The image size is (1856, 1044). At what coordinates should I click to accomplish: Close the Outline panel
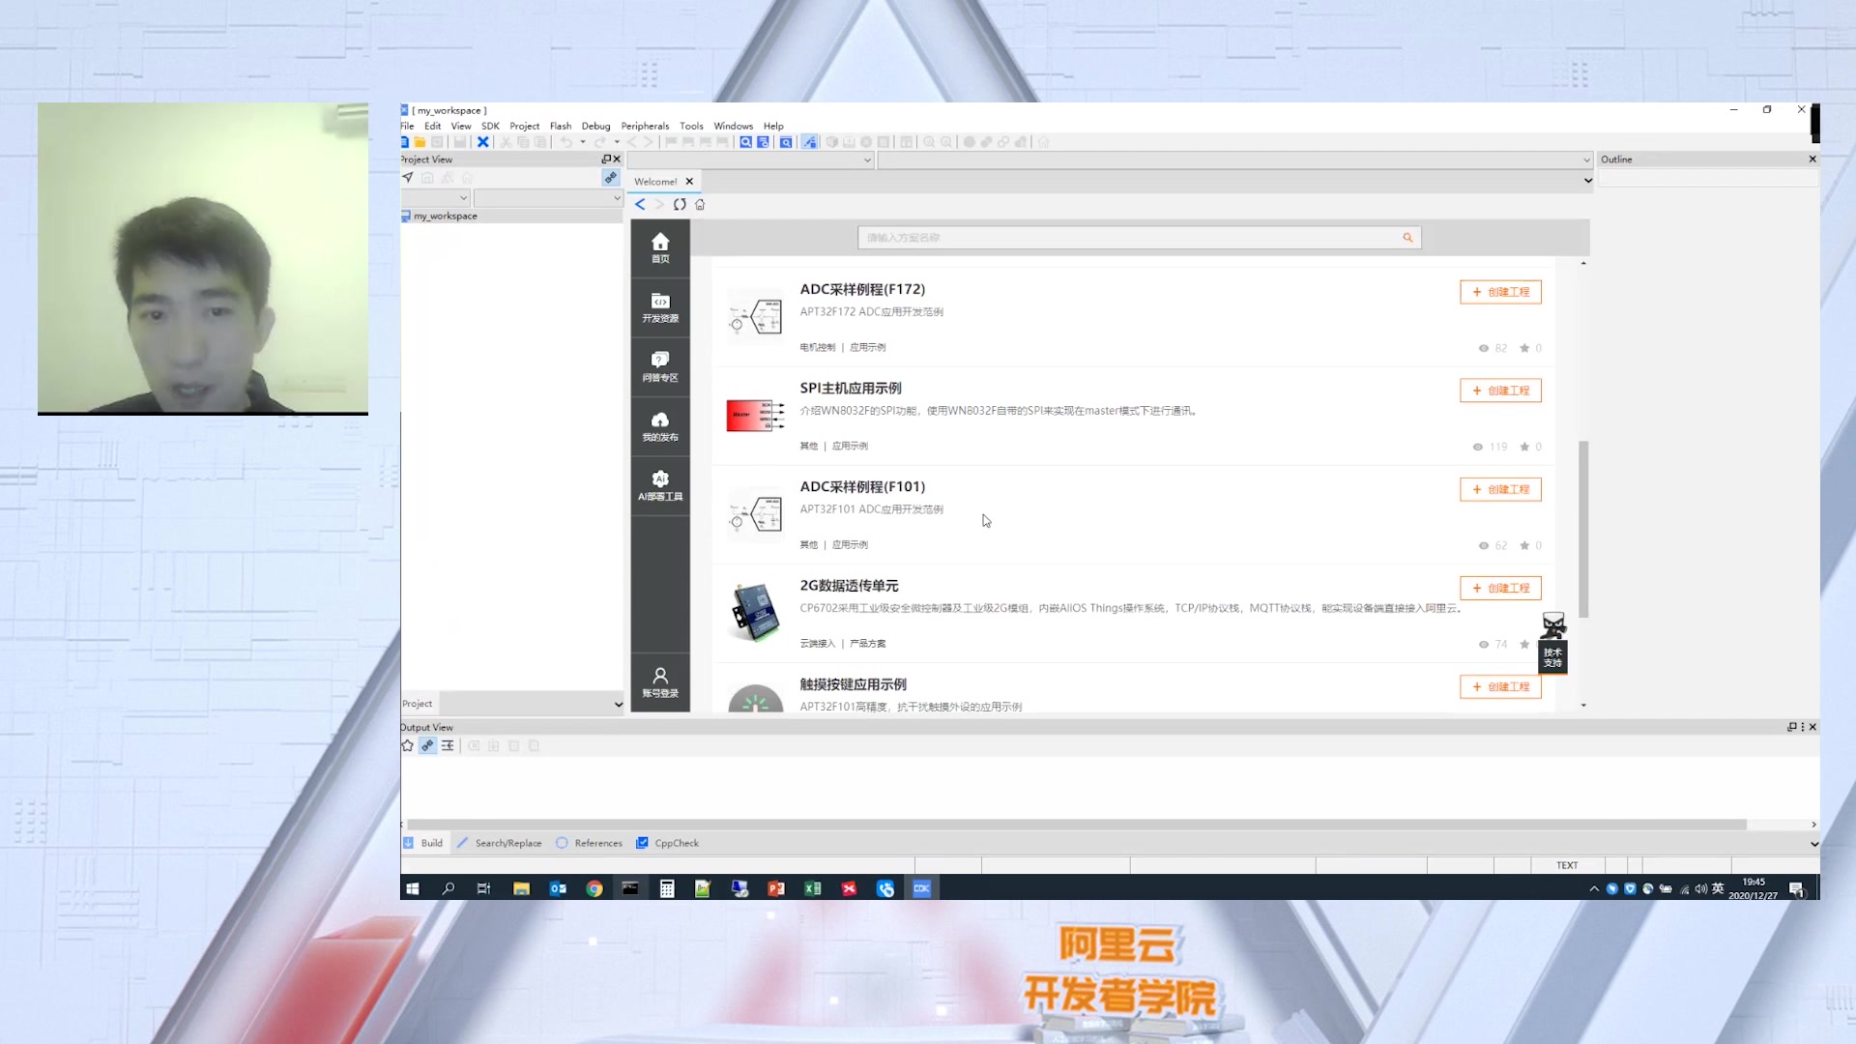1812,159
